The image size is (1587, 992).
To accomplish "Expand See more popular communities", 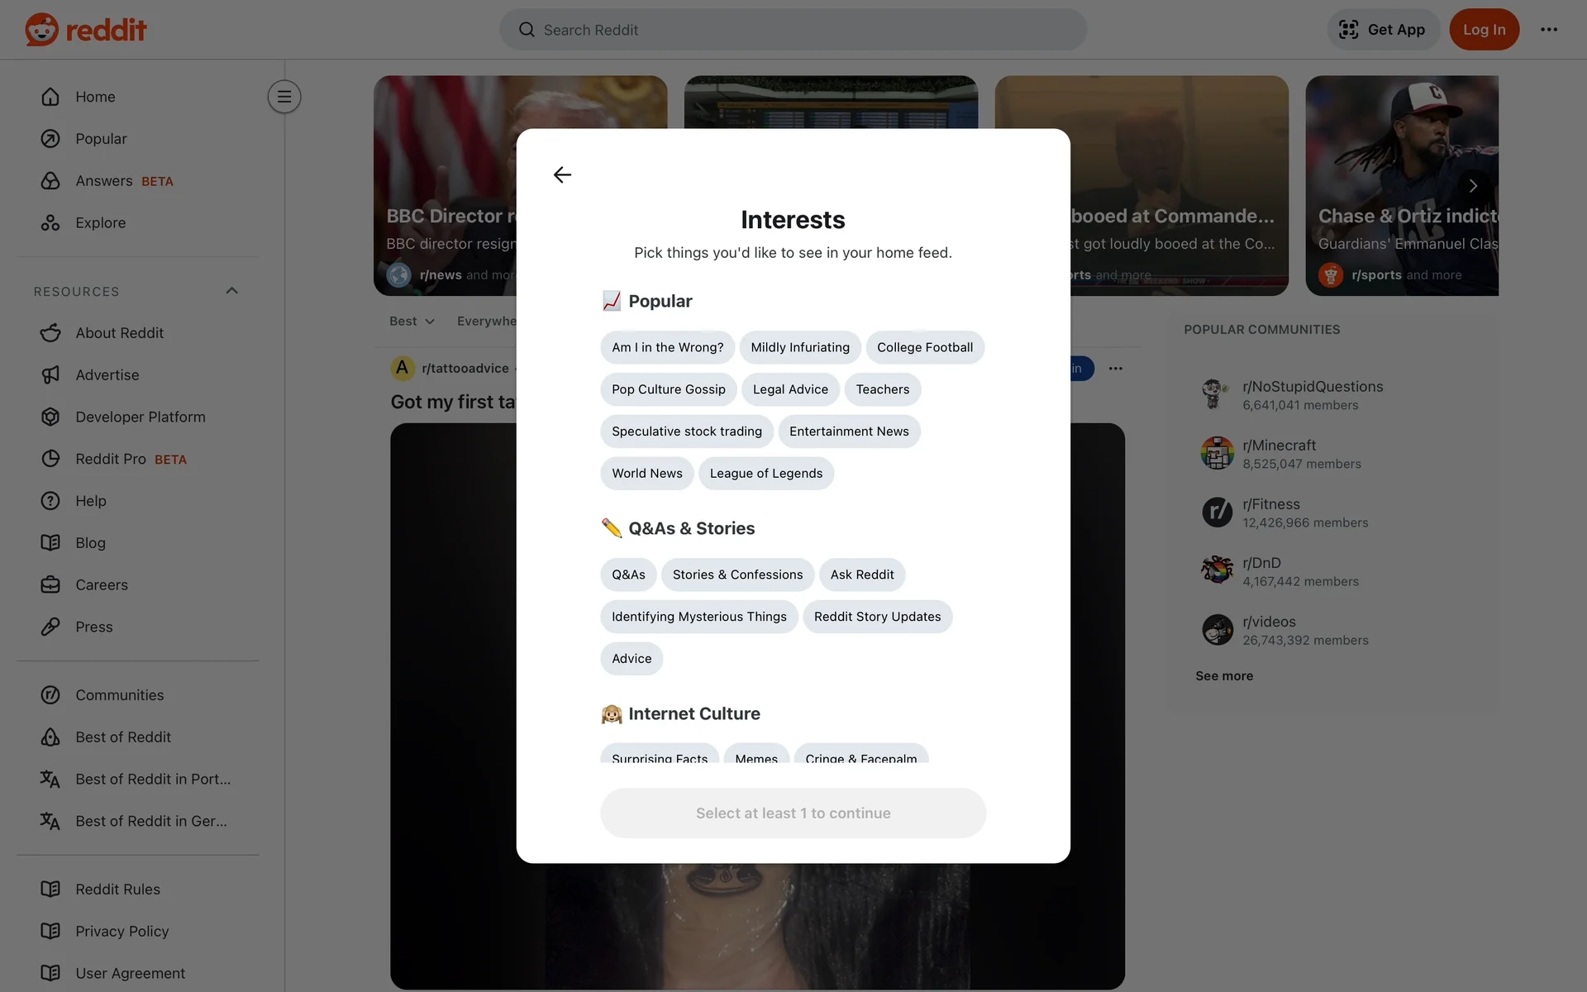I will (1224, 676).
